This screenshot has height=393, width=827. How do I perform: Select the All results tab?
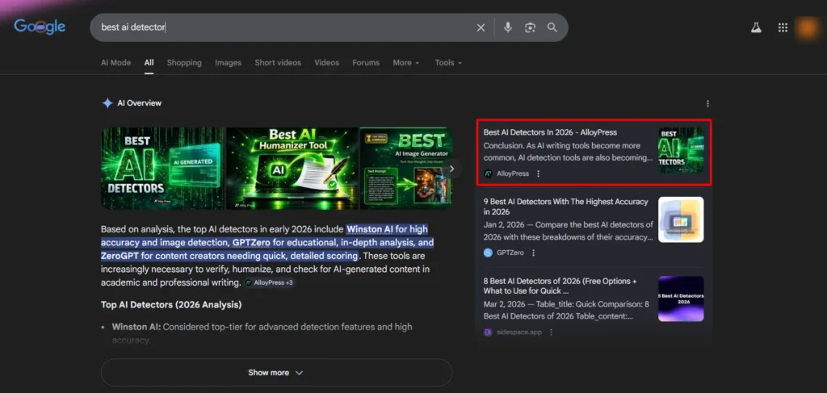pos(149,63)
